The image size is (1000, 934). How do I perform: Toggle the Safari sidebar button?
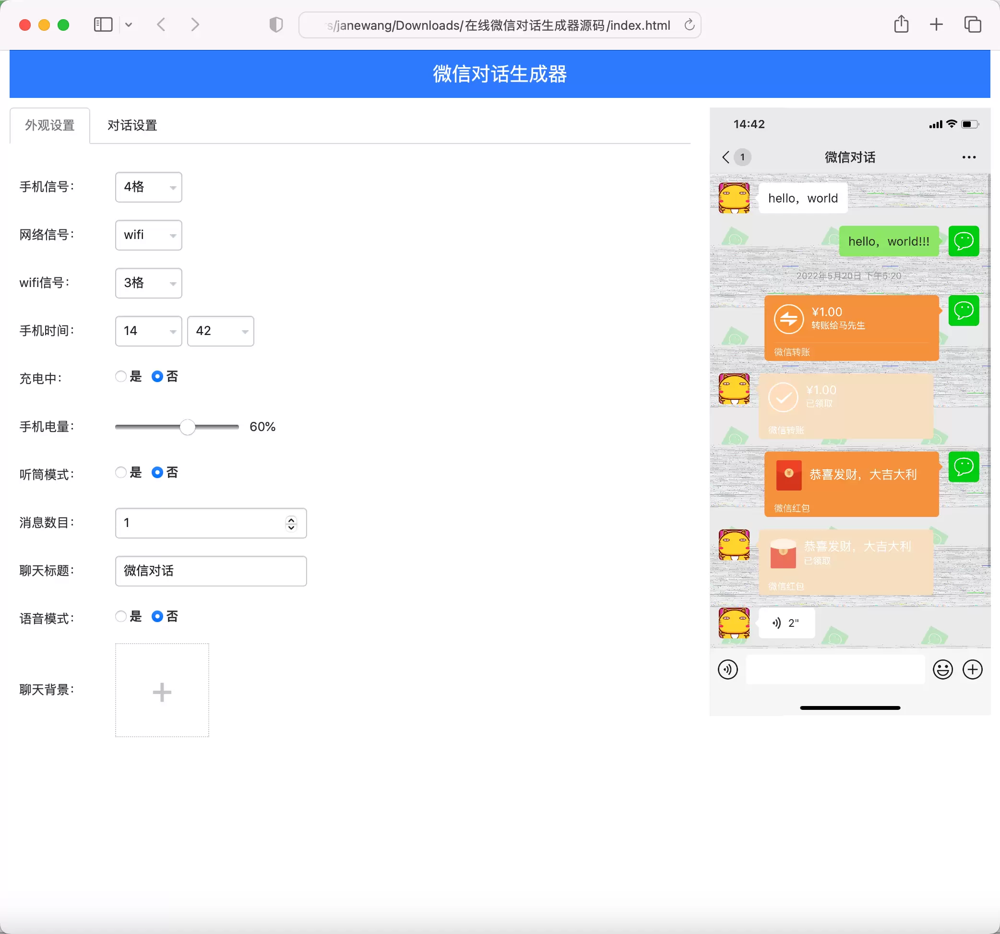[x=103, y=24]
